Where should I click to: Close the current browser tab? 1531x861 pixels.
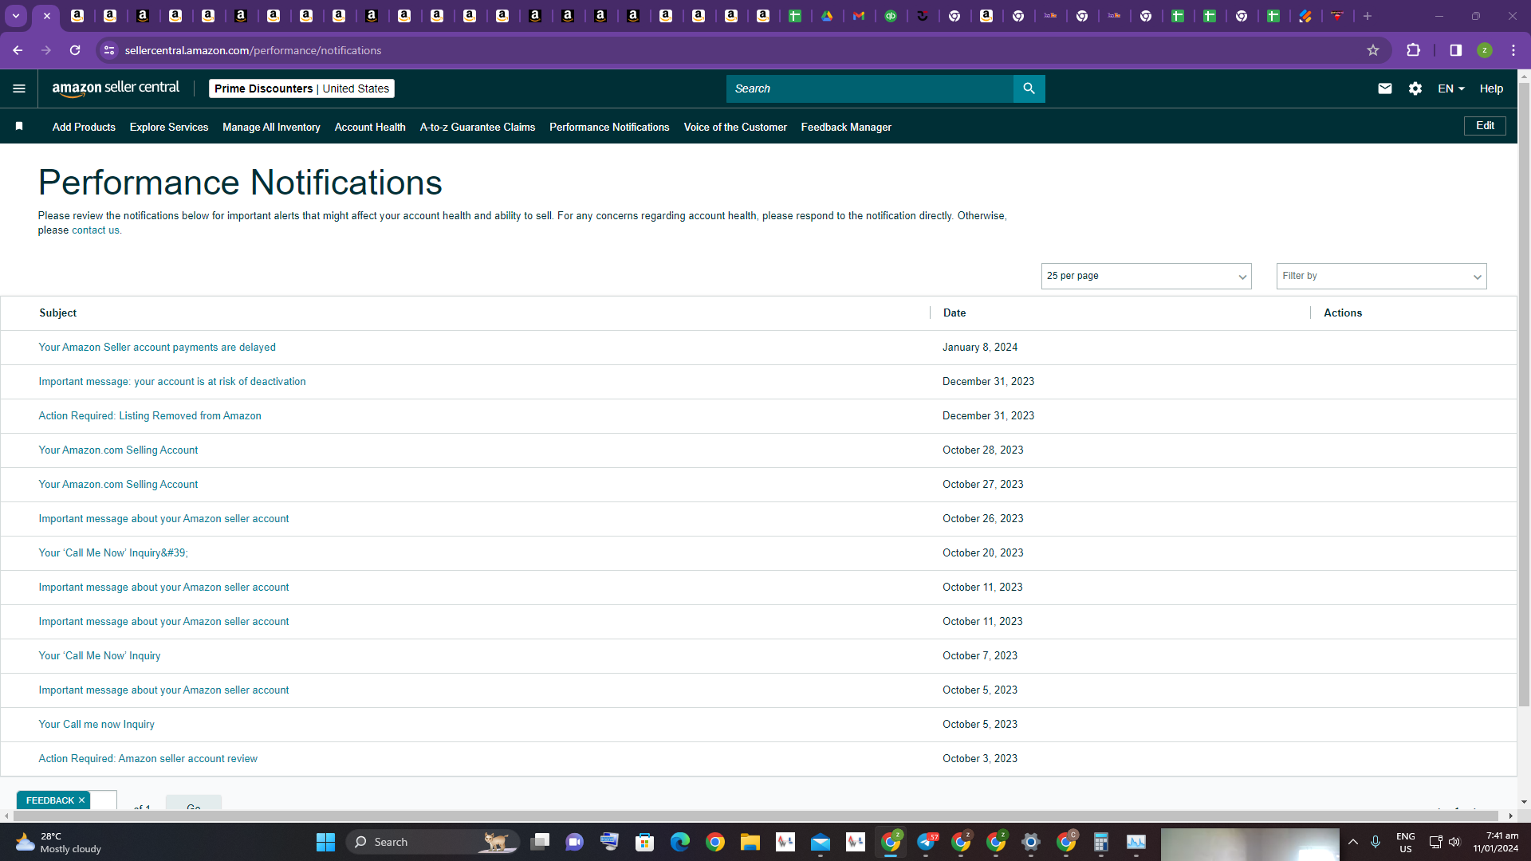(47, 16)
